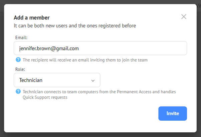Select the selected Technician role text
Screen dimensions: 201x137
(31, 80)
